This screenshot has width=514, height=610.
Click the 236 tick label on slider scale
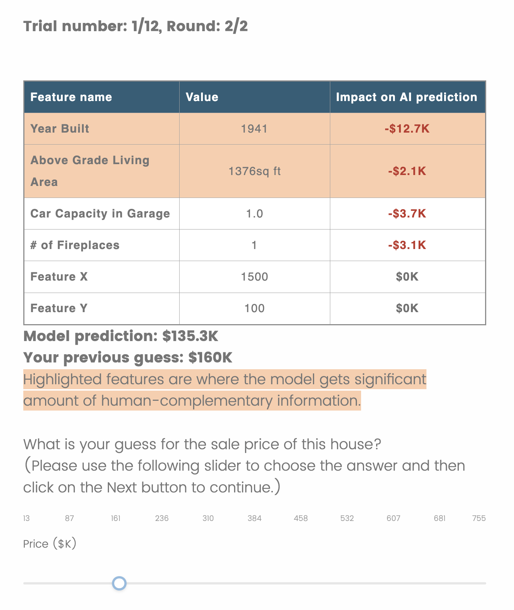[162, 518]
